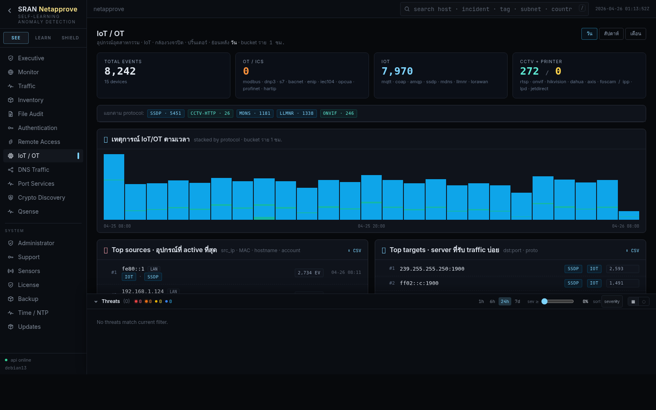Viewport: 656px width, 410px height.
Task: Click the Sensors broadcast icon
Action: [x=11, y=271]
